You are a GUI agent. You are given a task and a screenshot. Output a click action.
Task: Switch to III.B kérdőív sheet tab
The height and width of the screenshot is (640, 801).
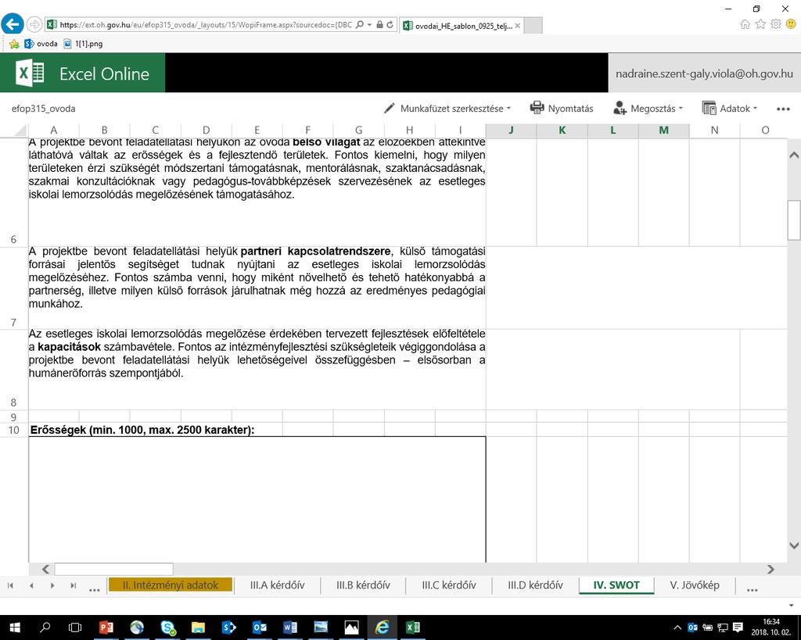pos(363,585)
